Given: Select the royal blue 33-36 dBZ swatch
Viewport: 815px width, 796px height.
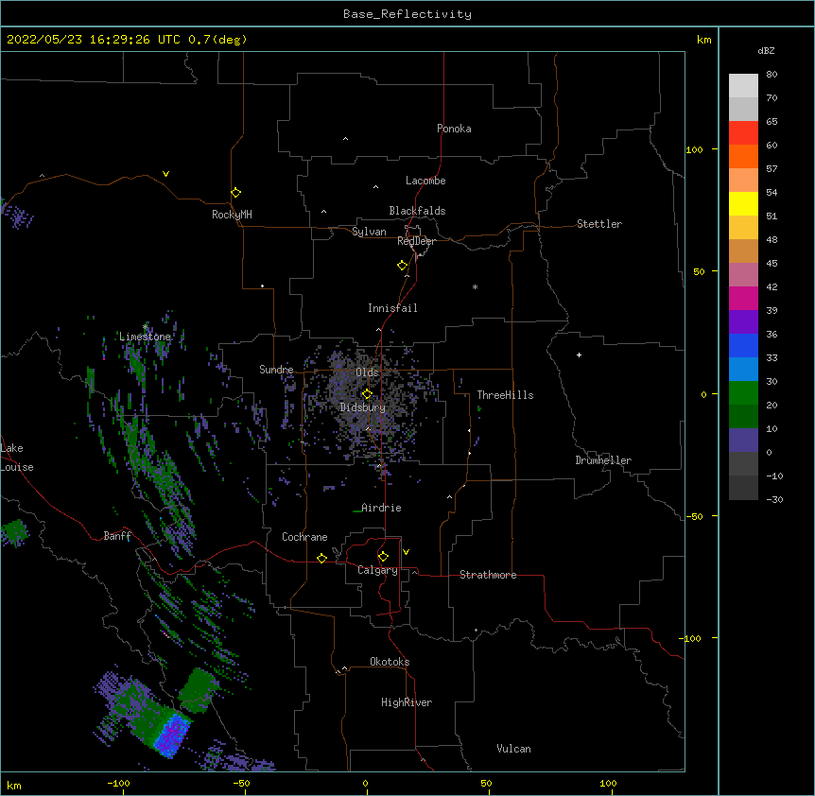Looking at the screenshot, I should point(743,345).
